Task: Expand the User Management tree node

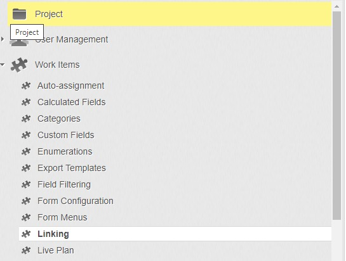Action: (3, 39)
